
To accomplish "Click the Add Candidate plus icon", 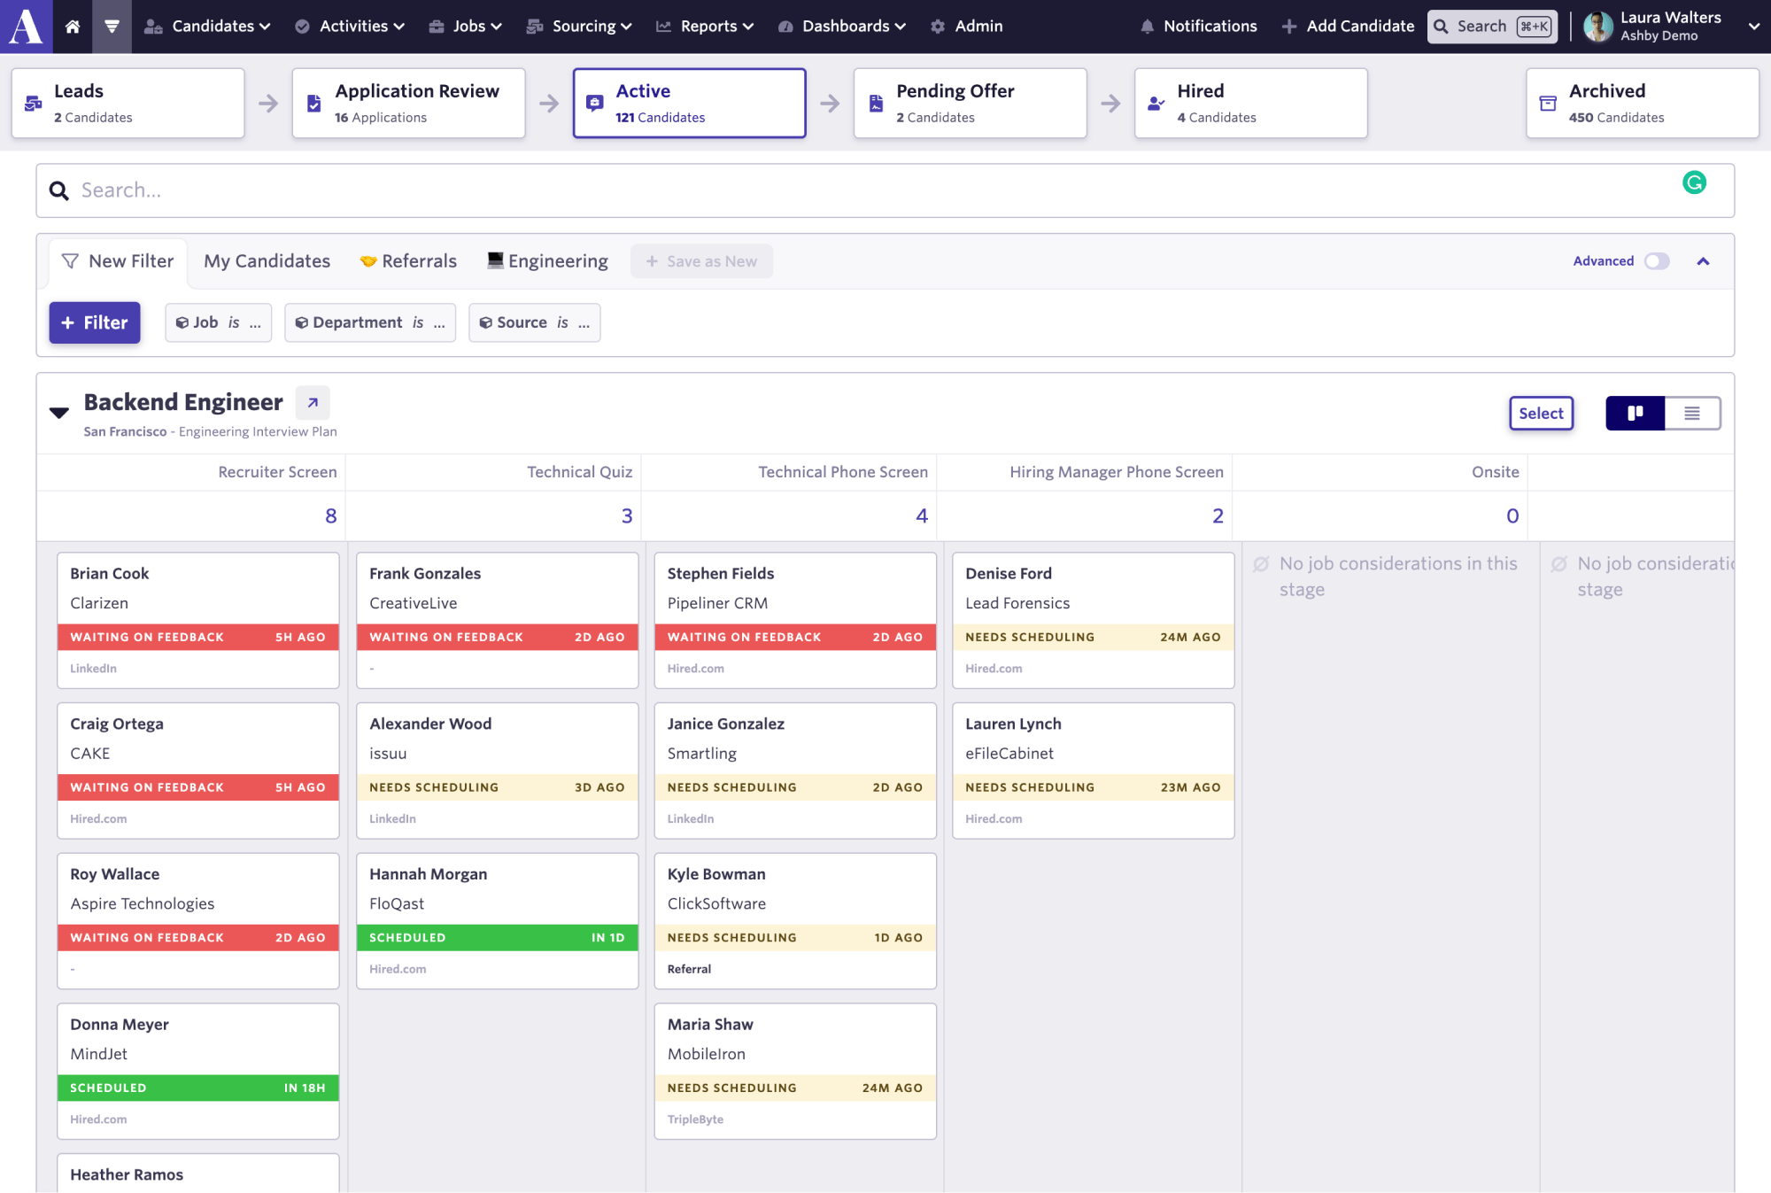I will click(x=1288, y=27).
